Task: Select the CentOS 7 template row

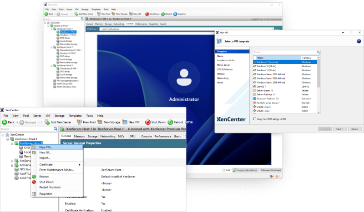Action: (285, 86)
